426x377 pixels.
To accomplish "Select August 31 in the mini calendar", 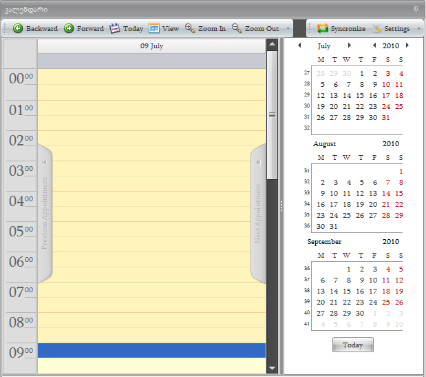I will (x=334, y=226).
